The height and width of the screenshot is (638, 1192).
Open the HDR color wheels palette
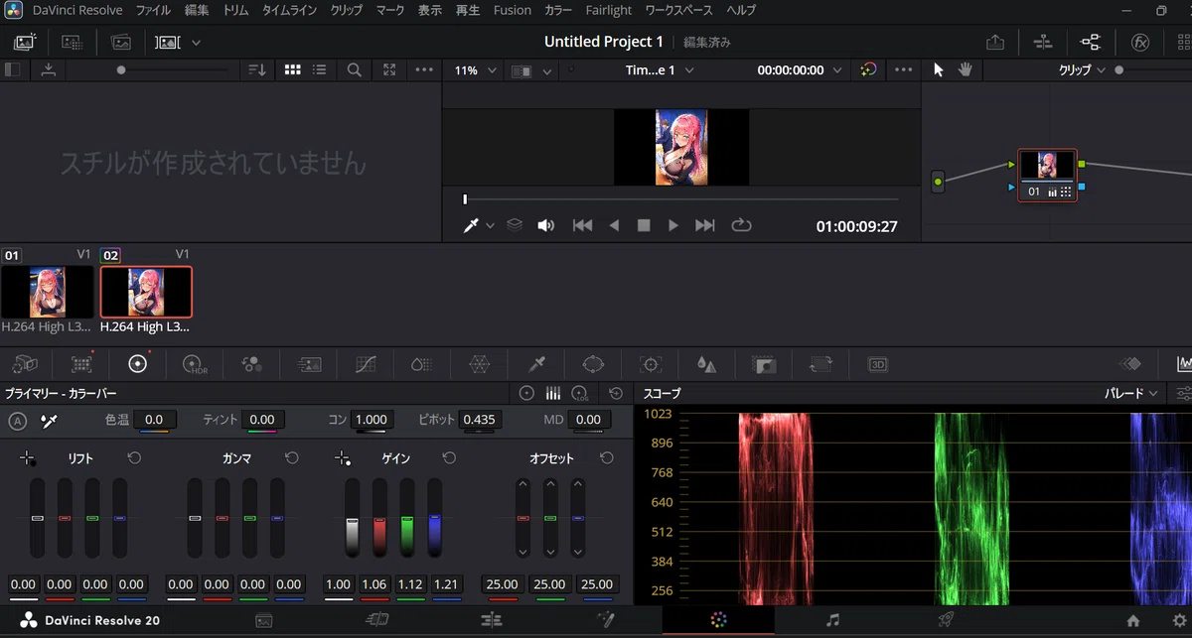195,364
